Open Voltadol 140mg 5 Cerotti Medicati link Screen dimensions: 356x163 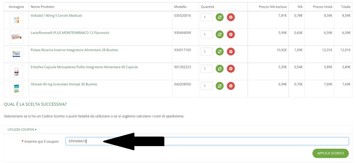point(56,15)
